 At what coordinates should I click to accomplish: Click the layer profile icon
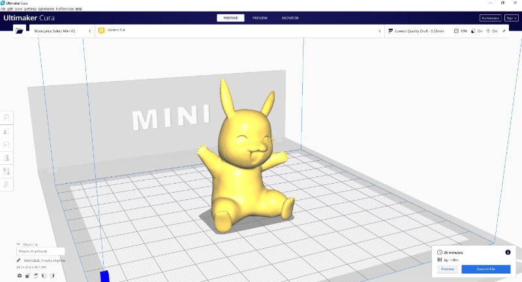390,31
